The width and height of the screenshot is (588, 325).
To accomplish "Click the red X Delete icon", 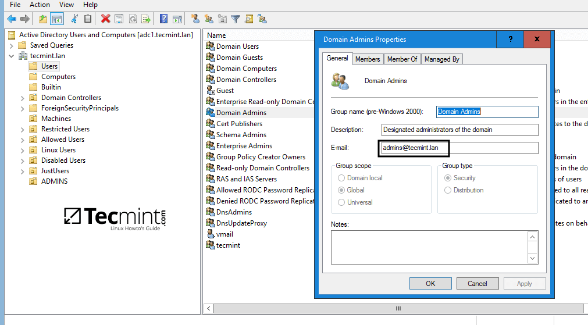I will tap(105, 19).
